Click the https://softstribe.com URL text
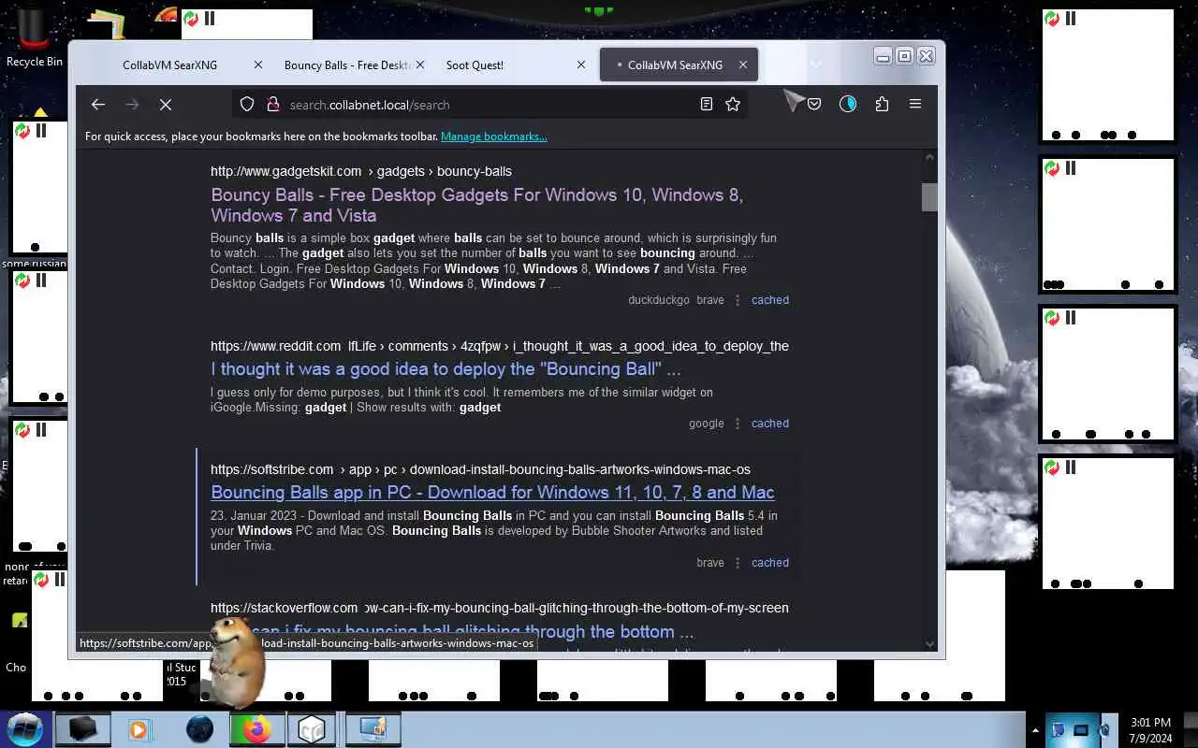This screenshot has width=1198, height=748. pyautogui.click(x=271, y=469)
